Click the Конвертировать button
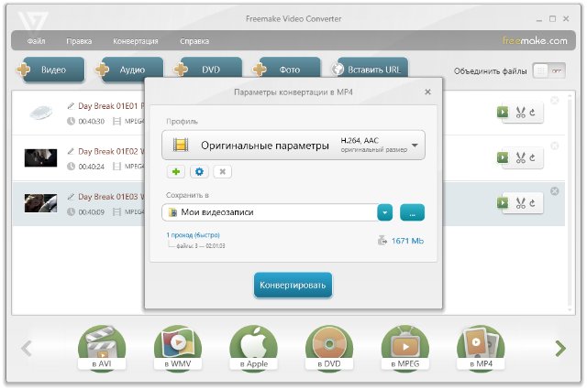587x389 pixels. point(293,286)
